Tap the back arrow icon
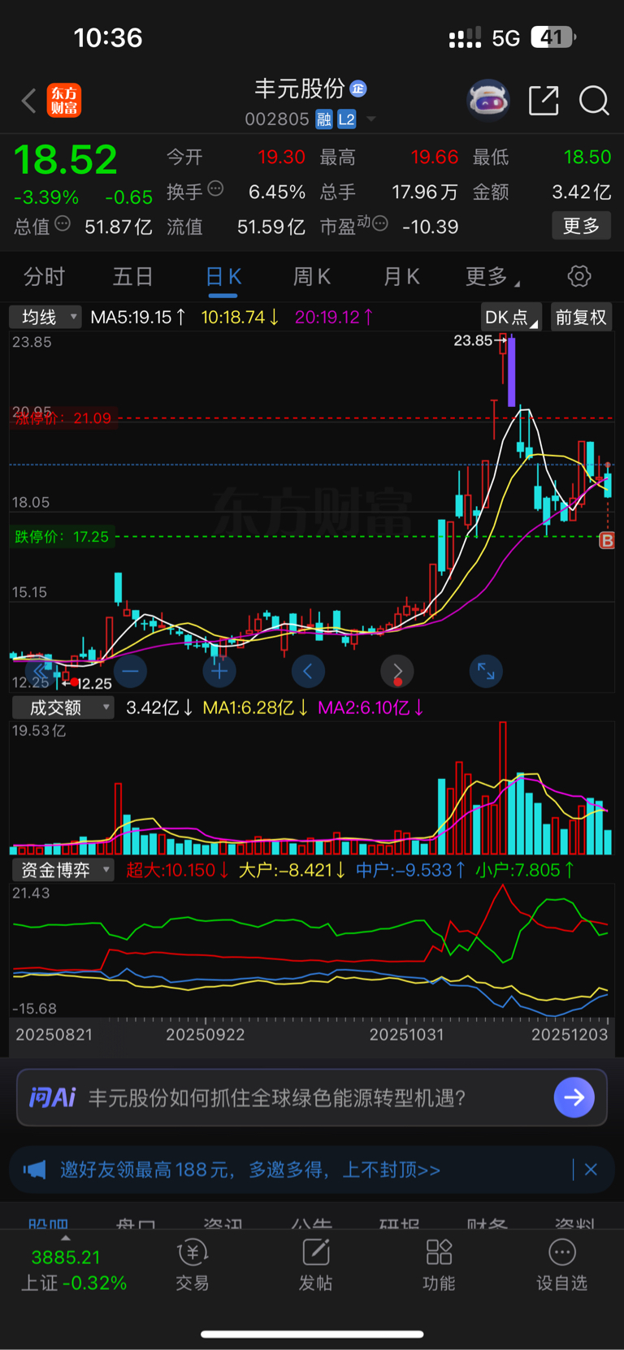 point(29,101)
